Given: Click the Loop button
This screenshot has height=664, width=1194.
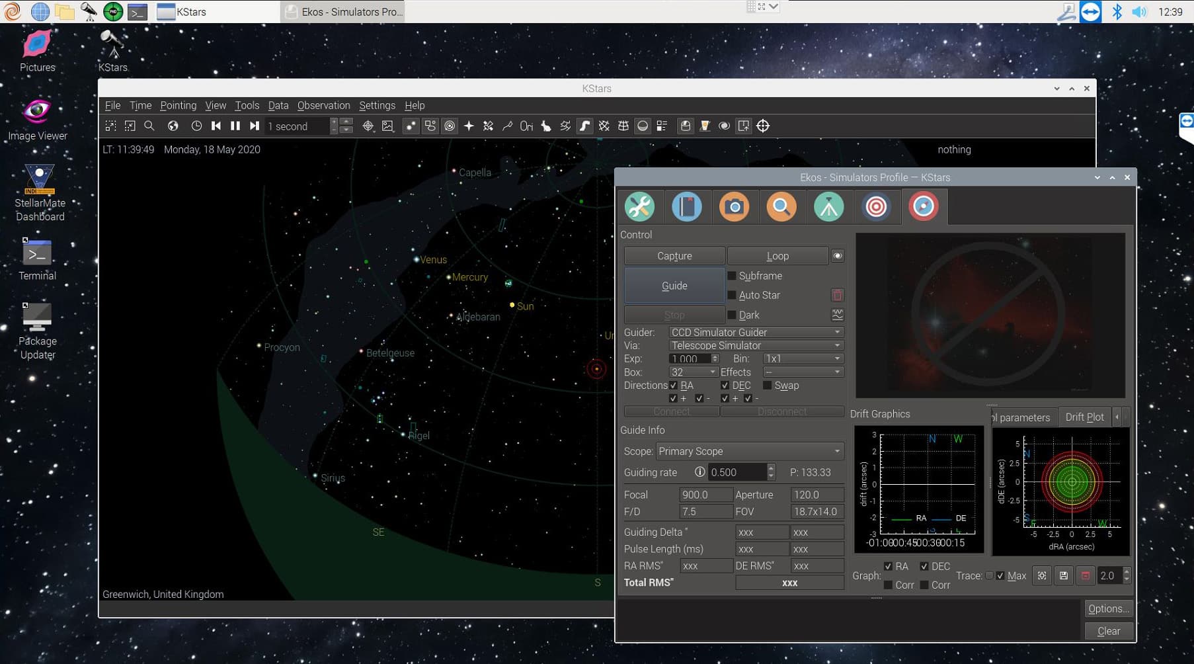Looking at the screenshot, I should [x=777, y=256].
